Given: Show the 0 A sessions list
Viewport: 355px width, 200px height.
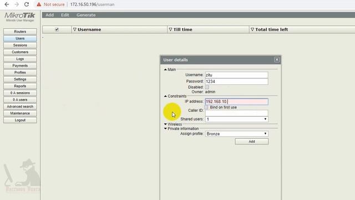Looking at the screenshot, I should click(20, 93).
